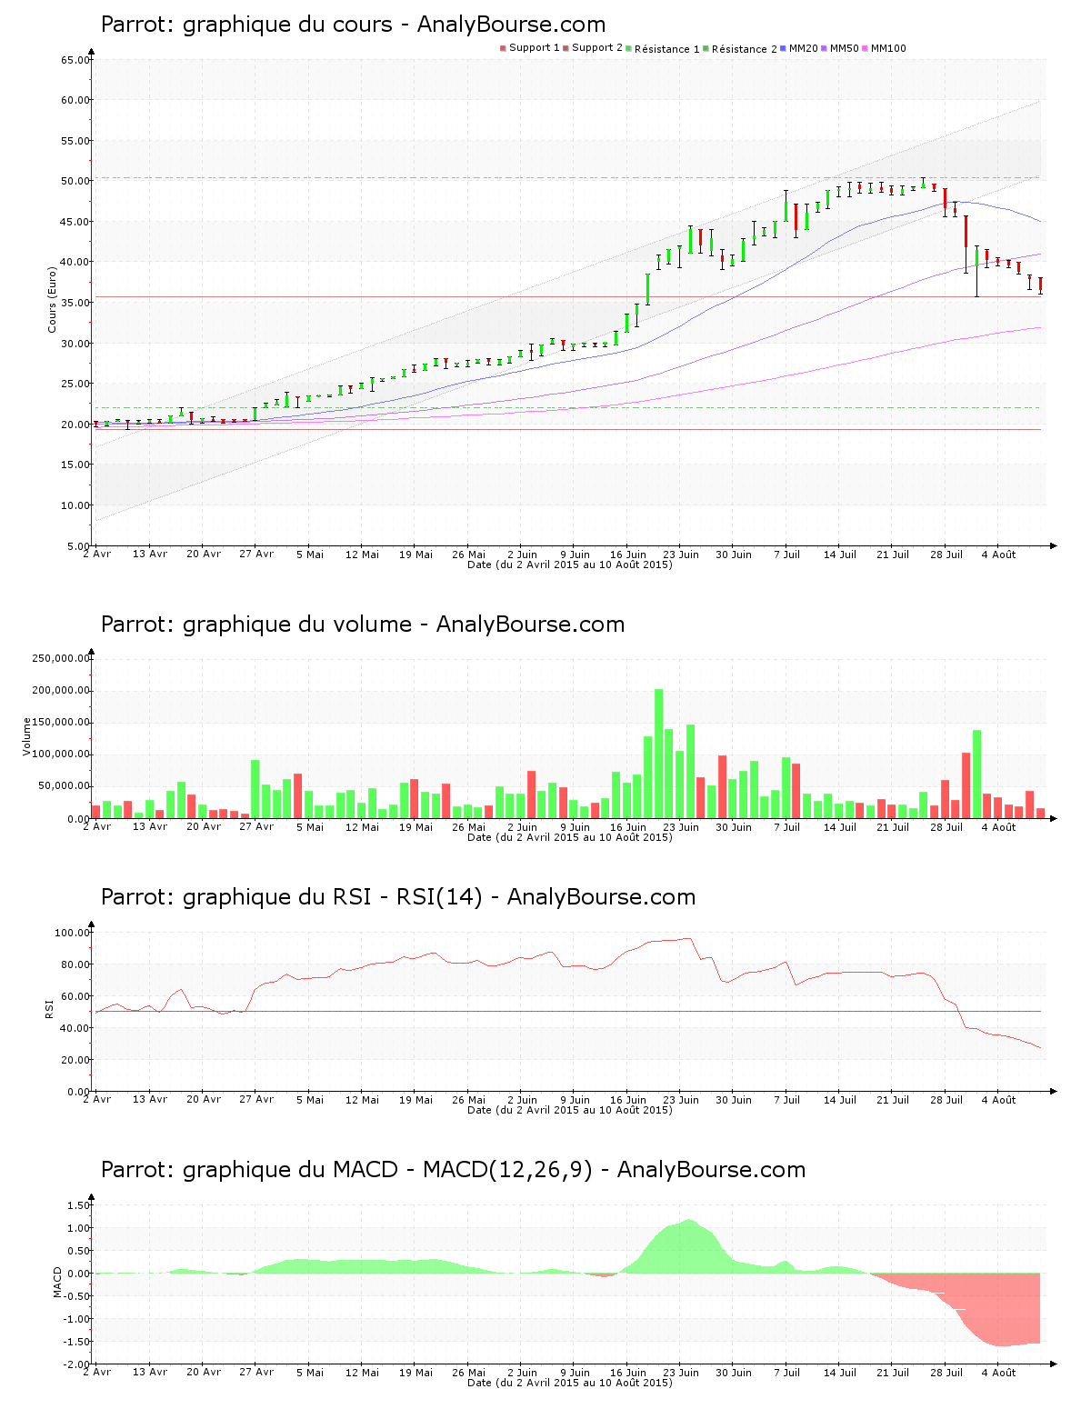Click the 5.00 value on price axis
Image resolution: width=1091 pixels, height=1409 pixels.
[x=78, y=545]
